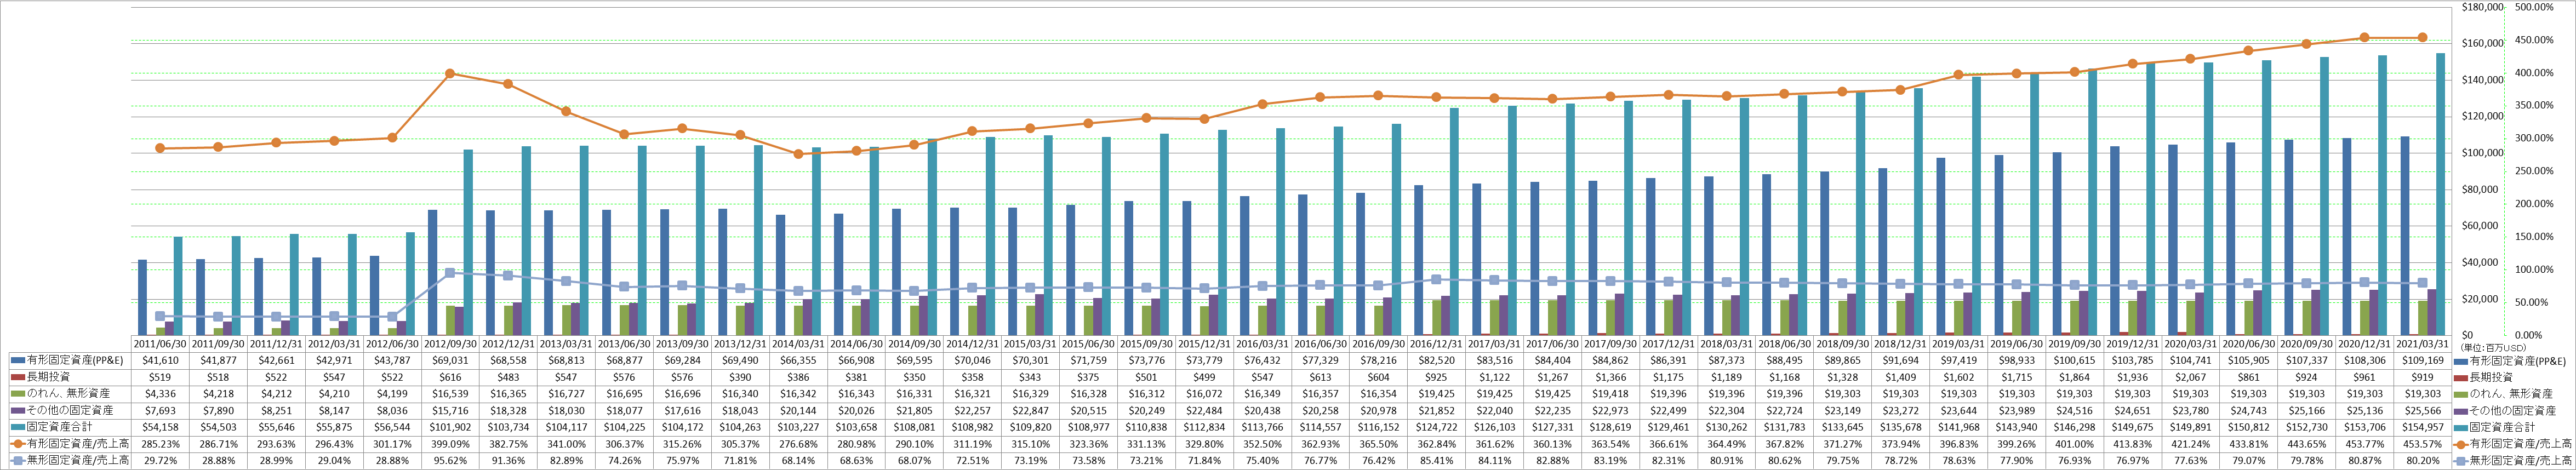Click the 250.00% secondary axis label
Viewport: 2576px width, 470px height.
click(2534, 171)
